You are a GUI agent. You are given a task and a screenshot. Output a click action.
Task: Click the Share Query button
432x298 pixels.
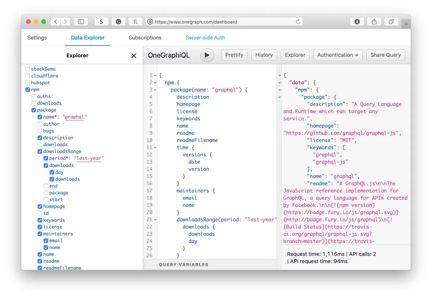coord(385,55)
